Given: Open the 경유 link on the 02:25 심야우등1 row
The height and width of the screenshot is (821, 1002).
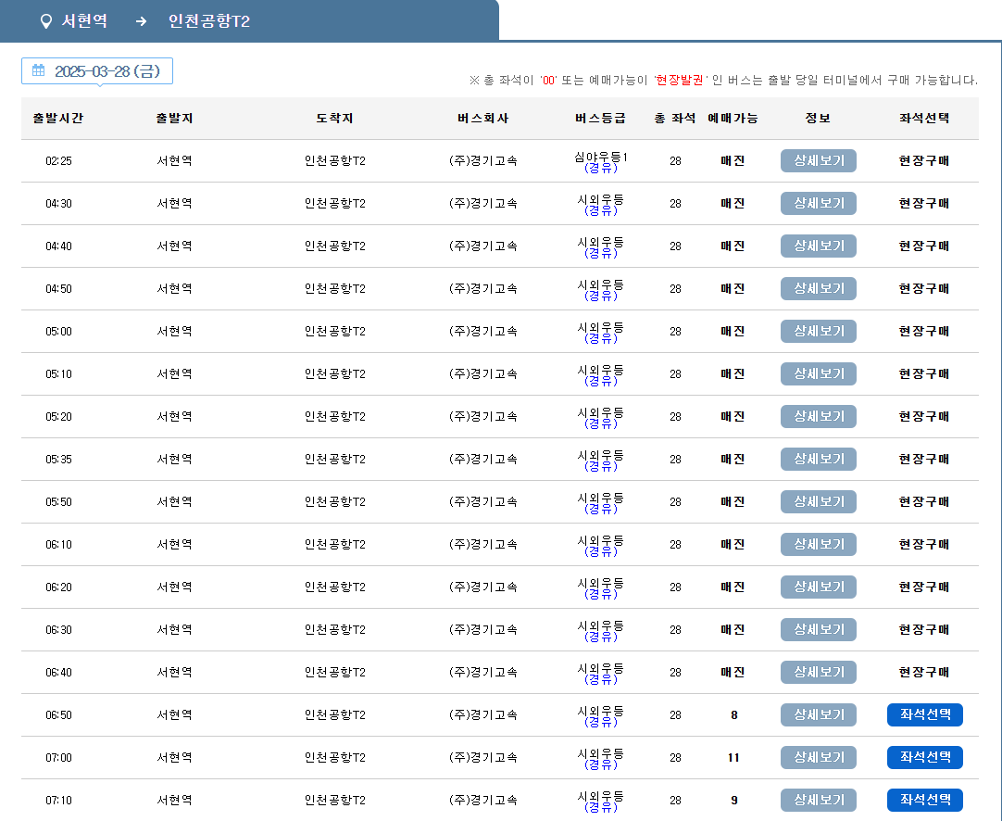Looking at the screenshot, I should tap(600, 168).
